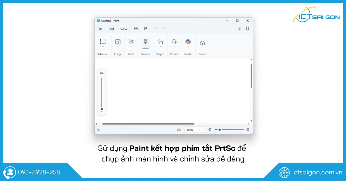Click the Selection label
The width and height of the screenshot is (346, 181).
(x=103, y=54)
